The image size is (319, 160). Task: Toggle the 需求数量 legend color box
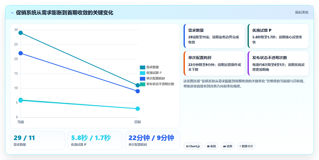tap(142, 67)
